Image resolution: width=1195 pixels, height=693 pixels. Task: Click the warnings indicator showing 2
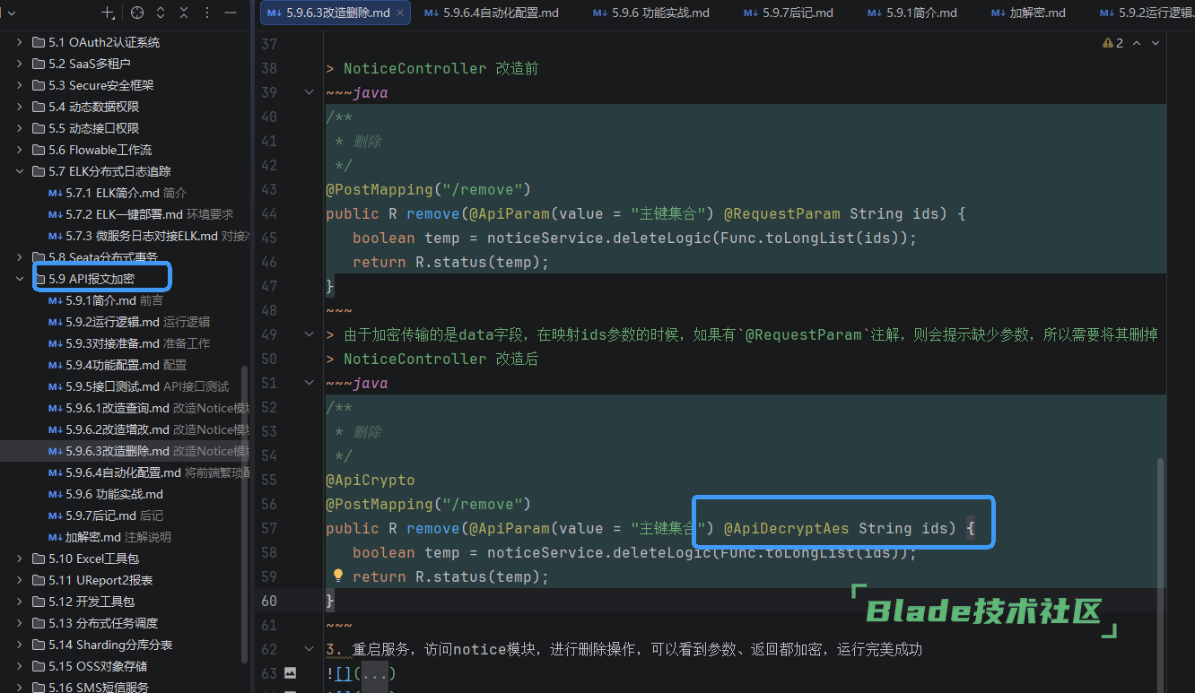[x=1112, y=43]
